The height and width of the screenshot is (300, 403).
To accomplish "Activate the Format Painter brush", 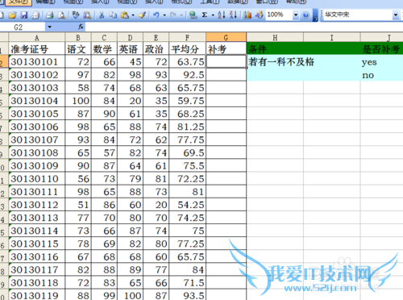I will [142, 15].
